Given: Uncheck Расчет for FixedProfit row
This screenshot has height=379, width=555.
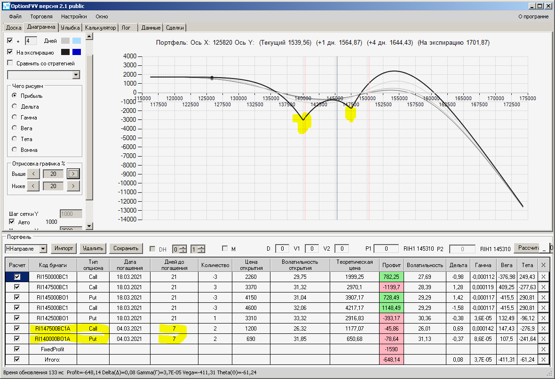Looking at the screenshot, I should point(17,349).
